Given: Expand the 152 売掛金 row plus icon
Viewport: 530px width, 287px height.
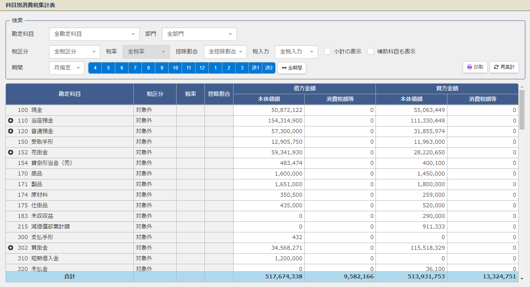Looking at the screenshot, I should tap(11, 152).
